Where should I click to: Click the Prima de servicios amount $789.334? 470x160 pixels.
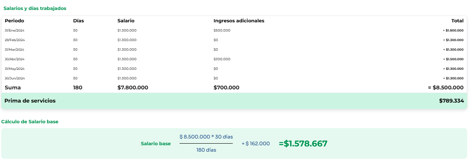[452, 101]
